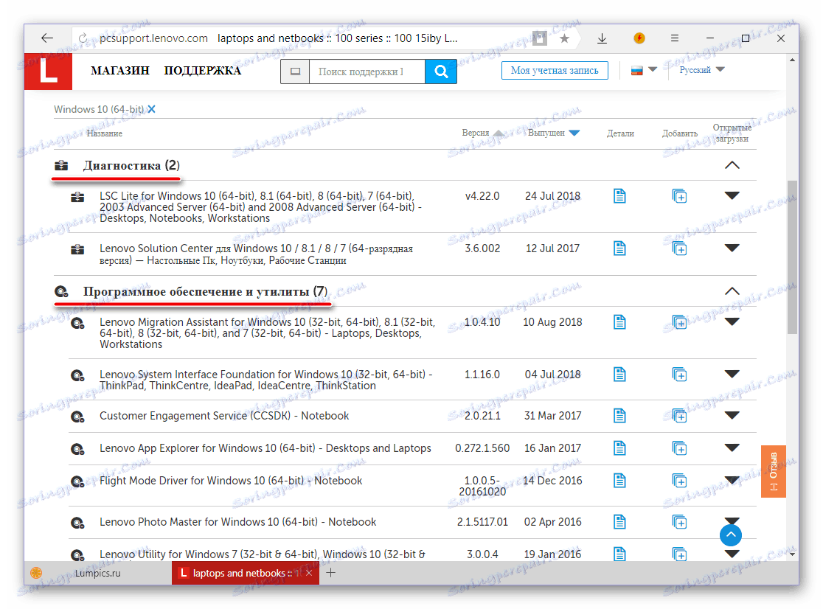View details for Lenovo Migration Assistant

coord(620,322)
